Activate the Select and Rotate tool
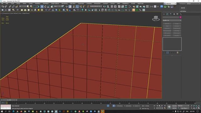This screenshot has height=113, width=201. click(45, 7)
